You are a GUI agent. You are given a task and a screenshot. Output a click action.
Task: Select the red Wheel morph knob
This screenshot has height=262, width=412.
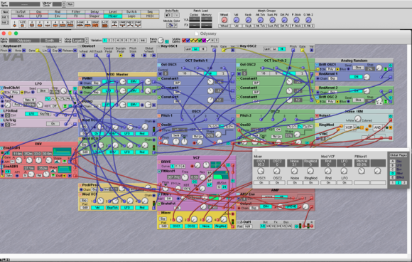tap(224, 20)
